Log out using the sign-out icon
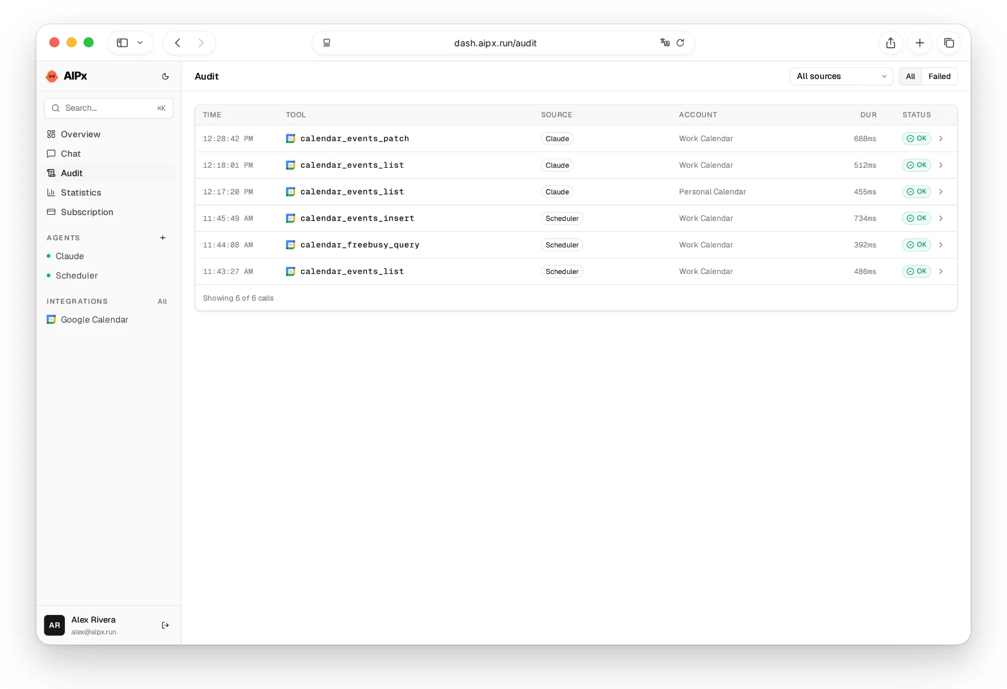This screenshot has width=1007, height=689. [x=165, y=625]
